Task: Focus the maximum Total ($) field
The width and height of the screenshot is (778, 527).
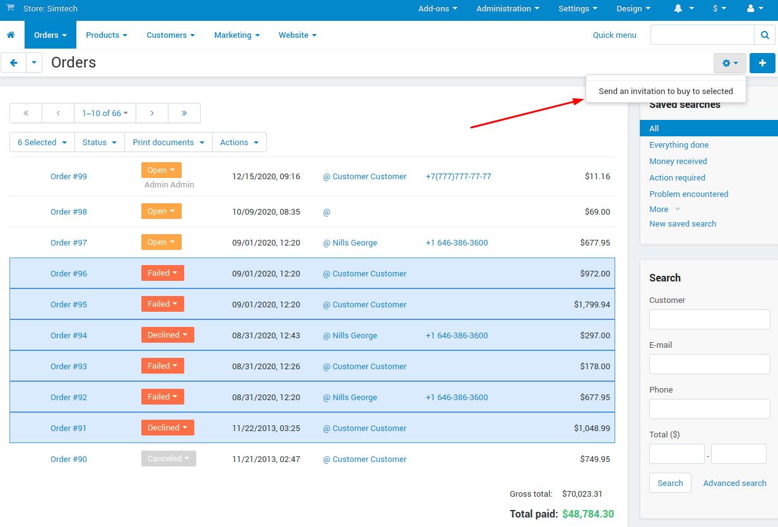Action: 739,454
